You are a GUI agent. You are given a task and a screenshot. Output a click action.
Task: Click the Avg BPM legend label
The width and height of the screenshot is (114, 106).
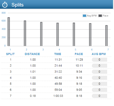92,16
